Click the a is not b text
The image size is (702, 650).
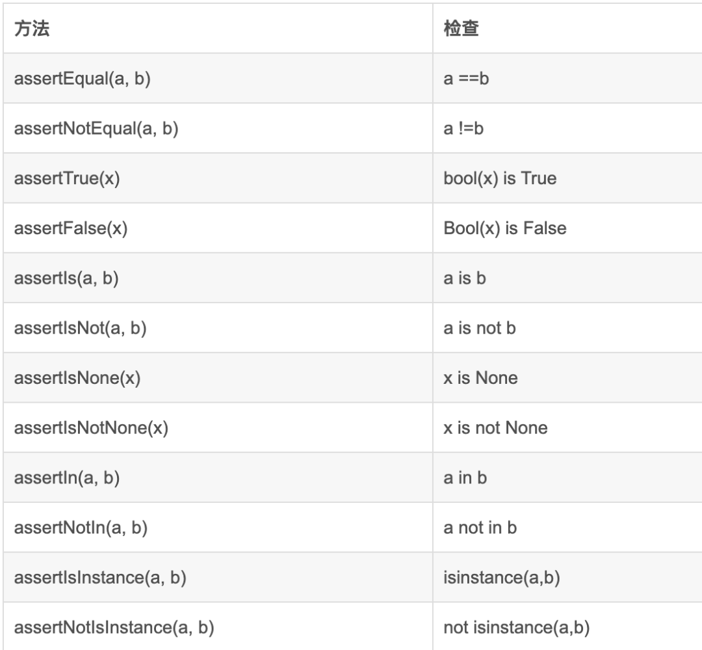480,328
